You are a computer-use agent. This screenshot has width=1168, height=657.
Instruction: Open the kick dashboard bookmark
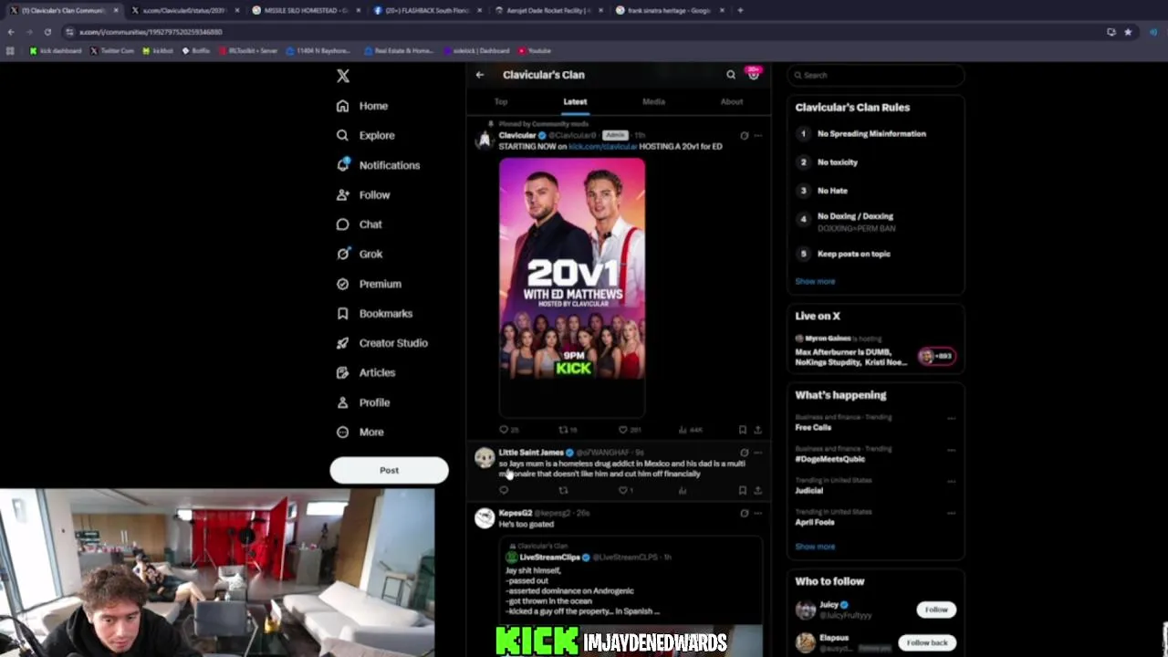[56, 51]
